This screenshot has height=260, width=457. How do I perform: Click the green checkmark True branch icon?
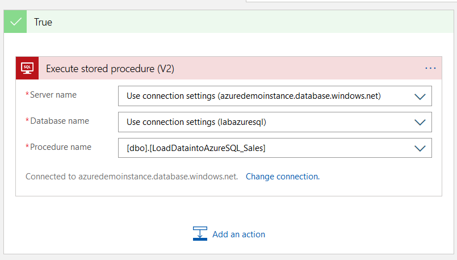[x=15, y=22]
